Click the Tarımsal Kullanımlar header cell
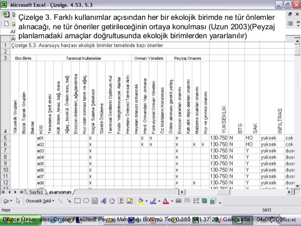This screenshot has width=301, height=226. [x=84, y=58]
